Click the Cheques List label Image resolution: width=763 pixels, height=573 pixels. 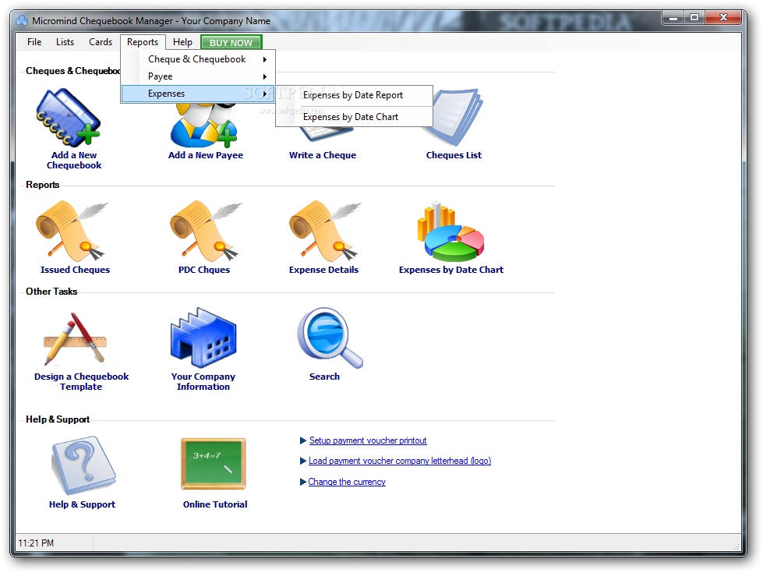pyautogui.click(x=454, y=155)
